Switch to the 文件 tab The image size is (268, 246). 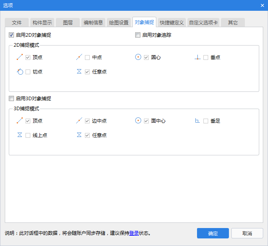[17, 22]
